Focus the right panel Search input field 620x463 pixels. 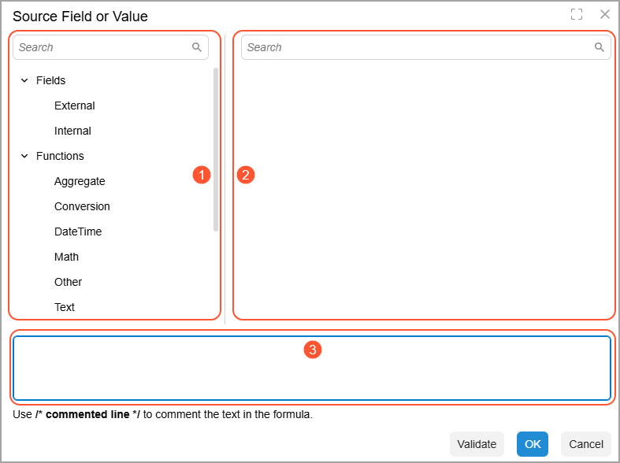418,47
